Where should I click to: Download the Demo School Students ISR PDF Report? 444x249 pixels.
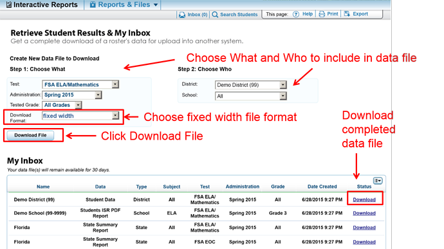pyautogui.click(x=364, y=214)
